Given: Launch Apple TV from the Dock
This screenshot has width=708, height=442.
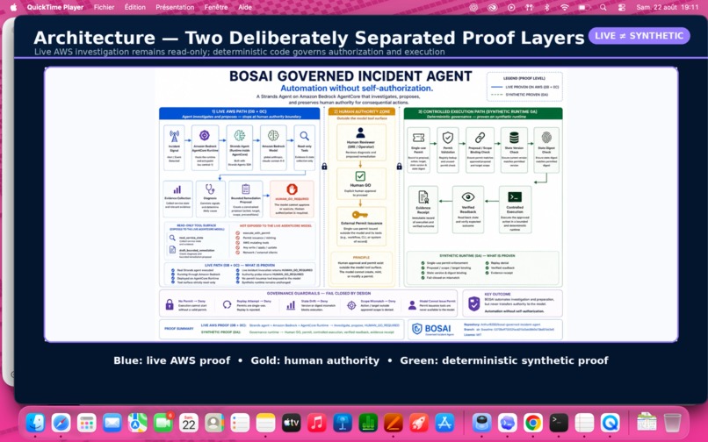Looking at the screenshot, I should coord(292,423).
